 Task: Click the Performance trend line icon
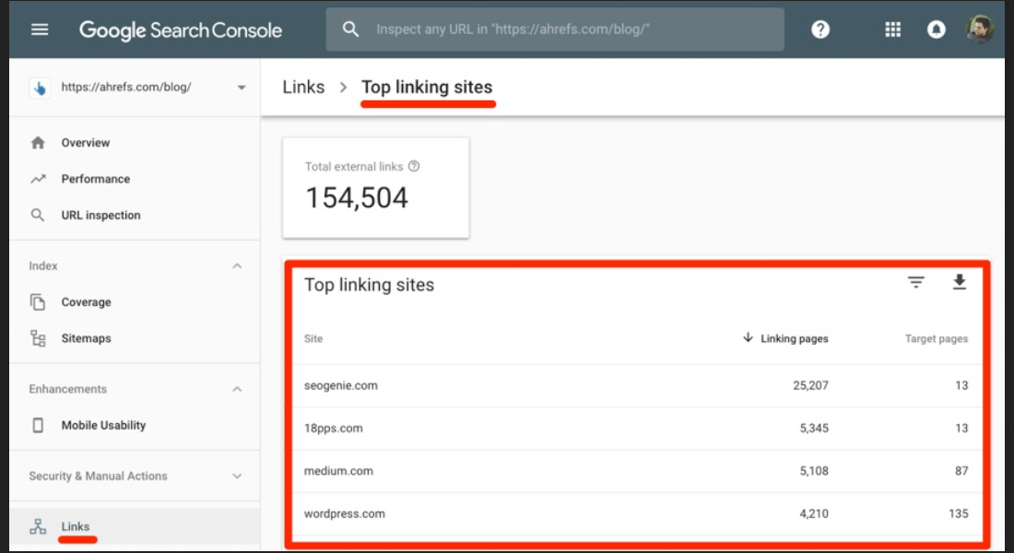pos(38,179)
